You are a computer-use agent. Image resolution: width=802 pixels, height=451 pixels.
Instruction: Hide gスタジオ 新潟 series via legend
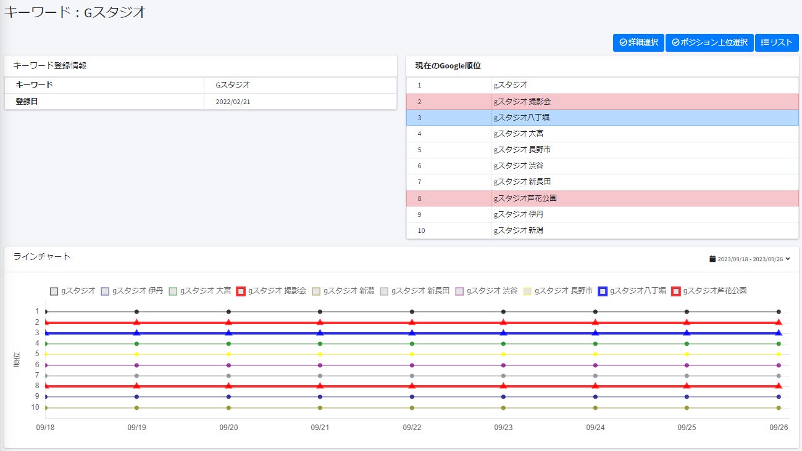pos(316,291)
